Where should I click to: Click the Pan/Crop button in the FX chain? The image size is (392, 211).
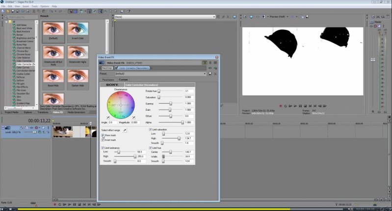click(106, 68)
